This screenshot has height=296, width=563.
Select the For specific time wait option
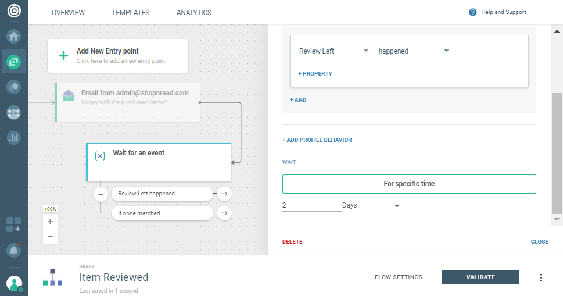click(409, 184)
